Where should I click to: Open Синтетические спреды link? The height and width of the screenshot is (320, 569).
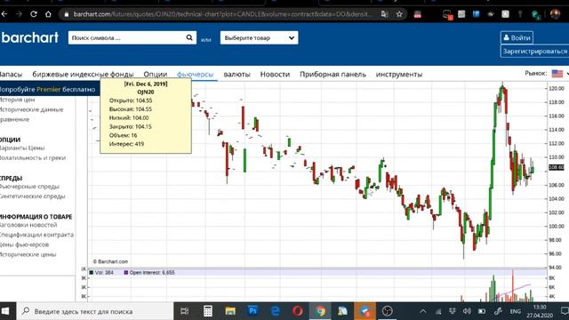tap(33, 196)
